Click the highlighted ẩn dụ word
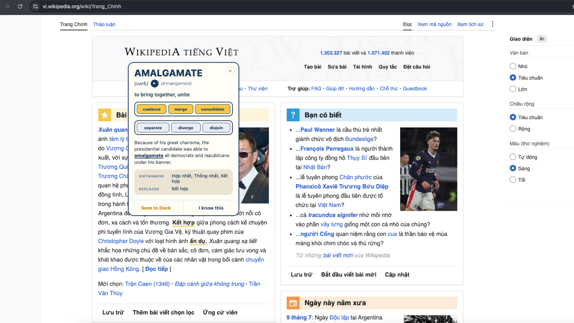This screenshot has width=574, height=323. (x=197, y=241)
